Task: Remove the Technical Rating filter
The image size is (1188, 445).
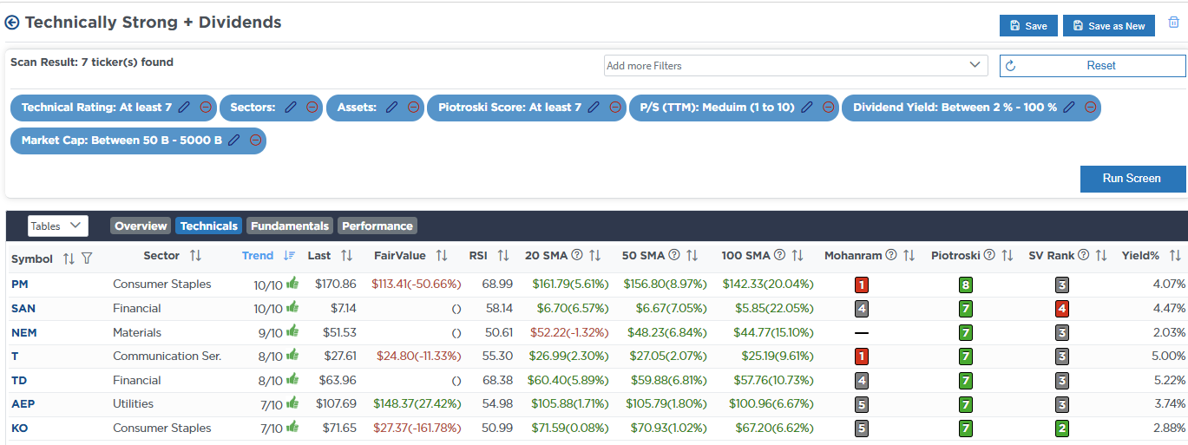Action: [x=206, y=108]
